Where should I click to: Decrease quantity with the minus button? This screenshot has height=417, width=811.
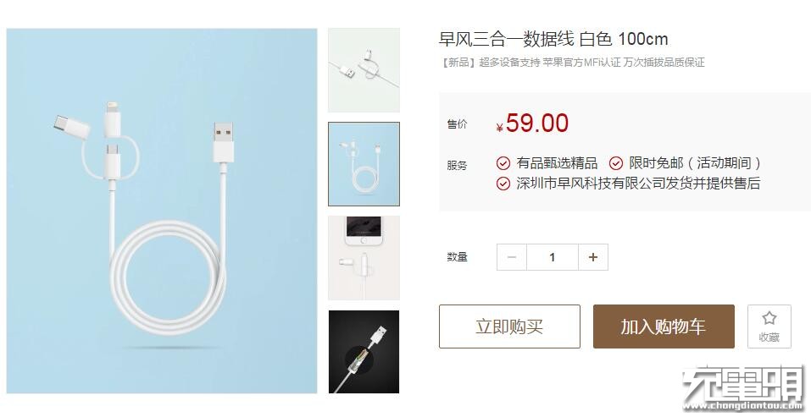click(512, 257)
